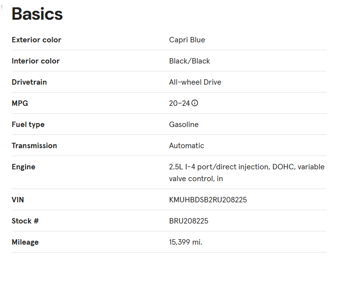
Task: Select the Gasoline value
Action: tap(183, 125)
